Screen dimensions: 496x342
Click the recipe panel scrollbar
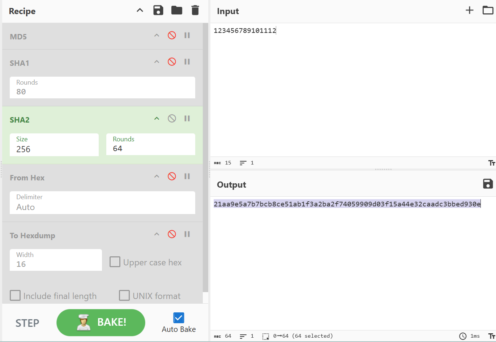pos(205,158)
